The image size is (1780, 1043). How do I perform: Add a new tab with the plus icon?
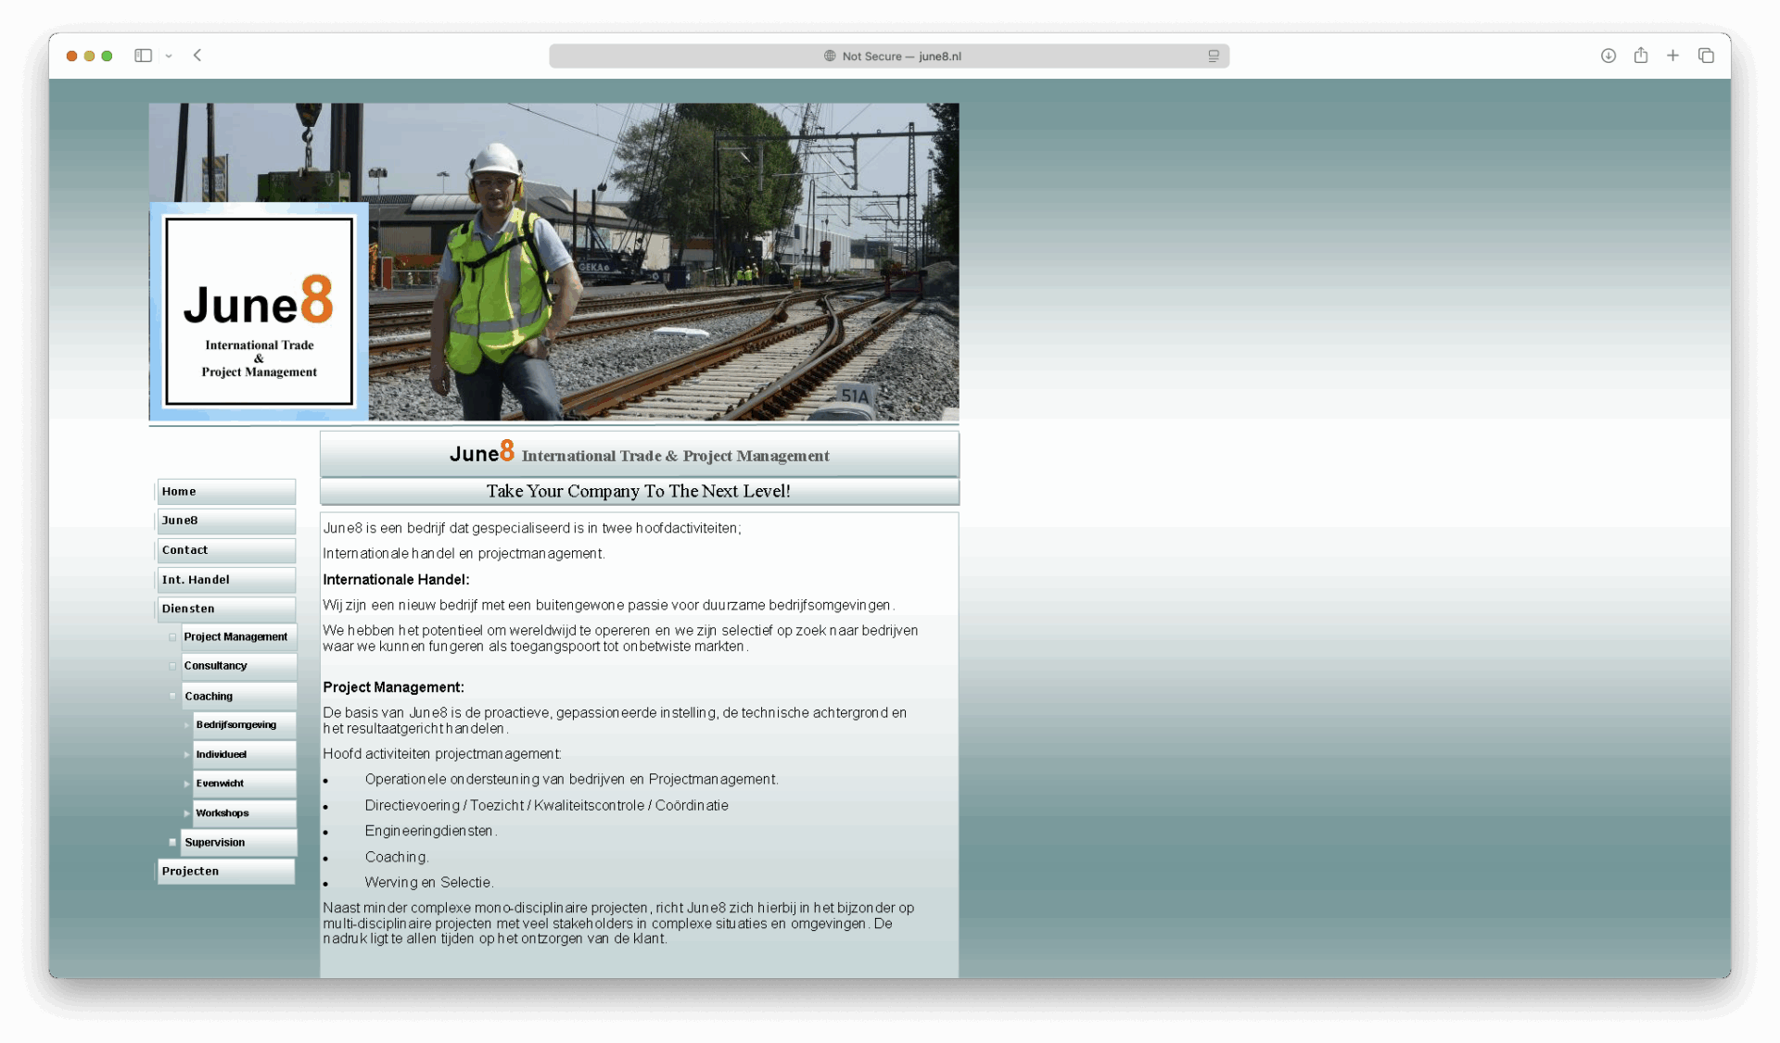click(1672, 56)
